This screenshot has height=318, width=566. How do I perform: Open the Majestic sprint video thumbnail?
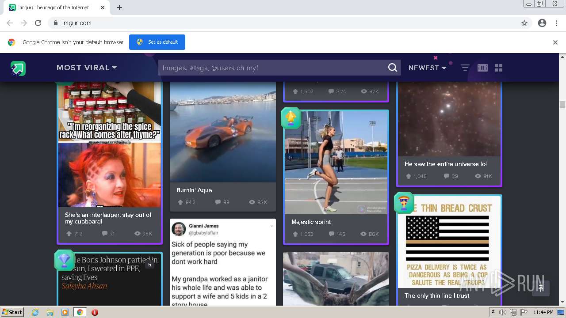[336, 163]
